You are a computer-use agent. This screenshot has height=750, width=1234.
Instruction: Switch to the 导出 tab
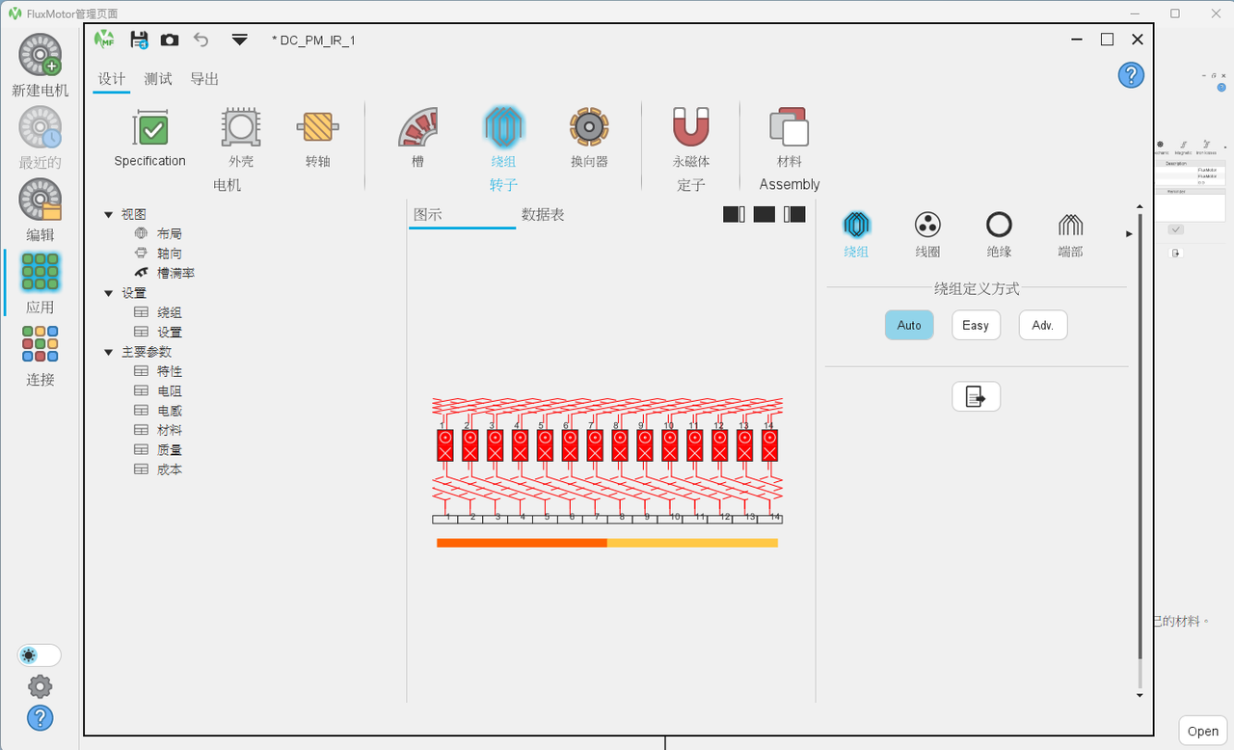click(204, 79)
